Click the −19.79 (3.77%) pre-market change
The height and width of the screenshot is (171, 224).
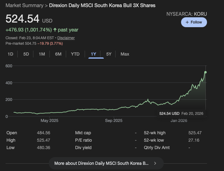pyautogui.click(x=50, y=44)
